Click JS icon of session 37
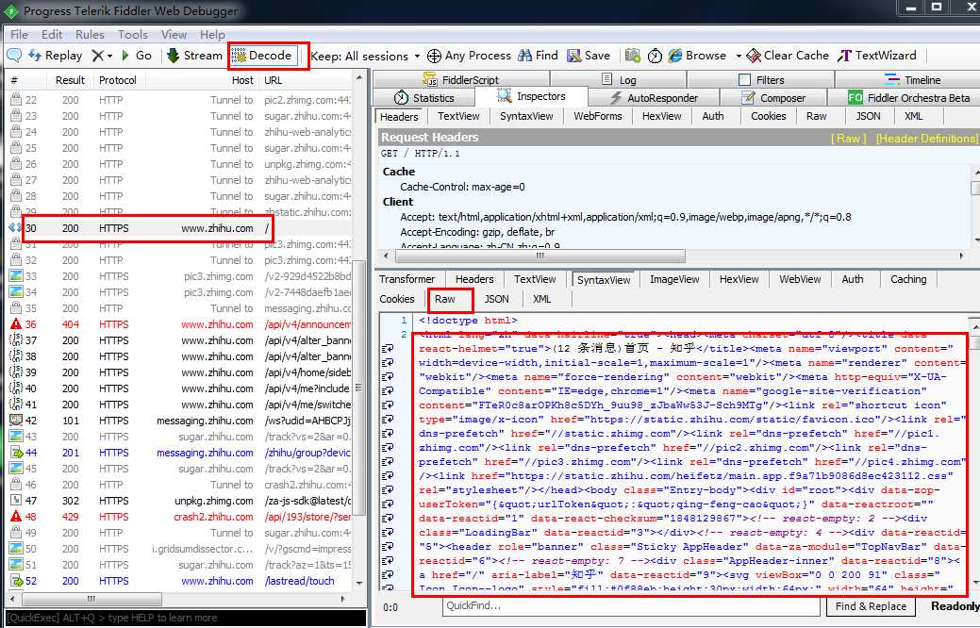Image resolution: width=980 pixels, height=628 pixels. (x=16, y=340)
